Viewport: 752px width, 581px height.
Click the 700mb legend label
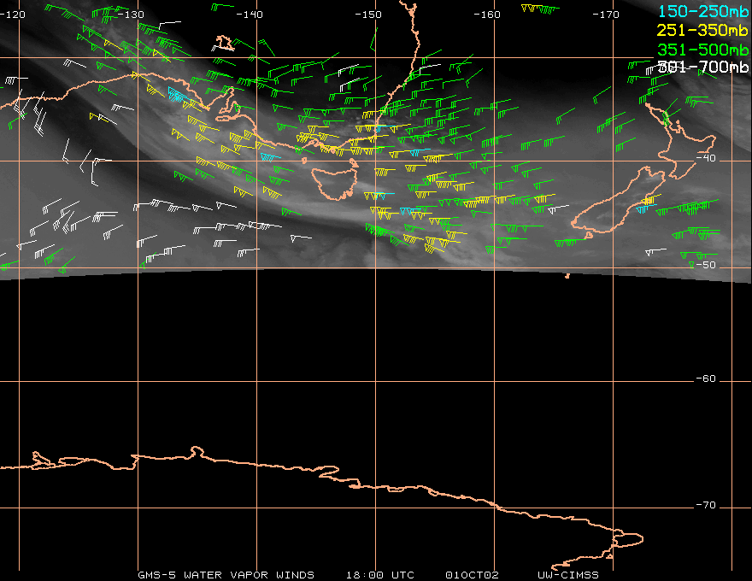(x=703, y=67)
